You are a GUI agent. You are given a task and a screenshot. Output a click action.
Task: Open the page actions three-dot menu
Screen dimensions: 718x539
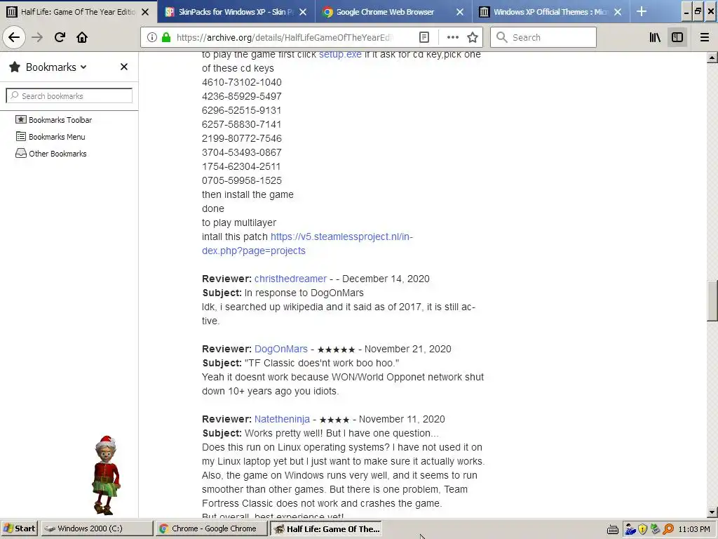pos(452,38)
